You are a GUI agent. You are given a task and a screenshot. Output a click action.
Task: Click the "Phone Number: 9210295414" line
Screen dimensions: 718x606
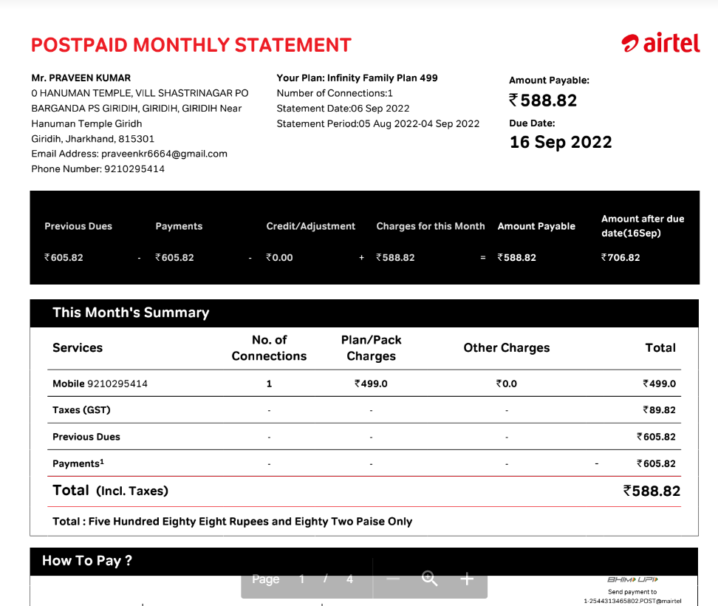click(x=98, y=169)
